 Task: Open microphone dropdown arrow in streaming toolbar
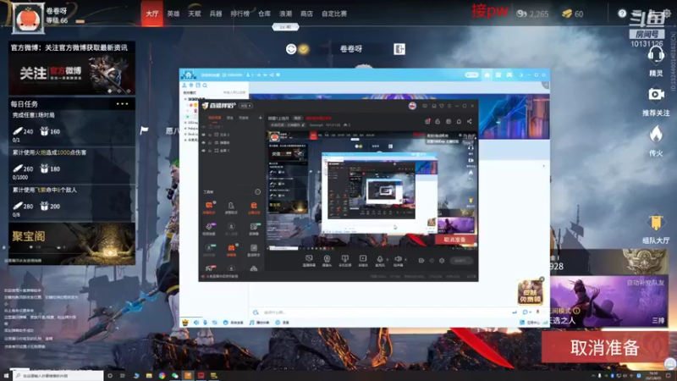(x=387, y=260)
